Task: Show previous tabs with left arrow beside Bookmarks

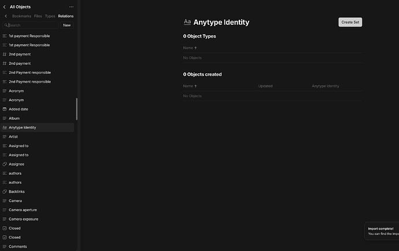Action: (x=6, y=16)
